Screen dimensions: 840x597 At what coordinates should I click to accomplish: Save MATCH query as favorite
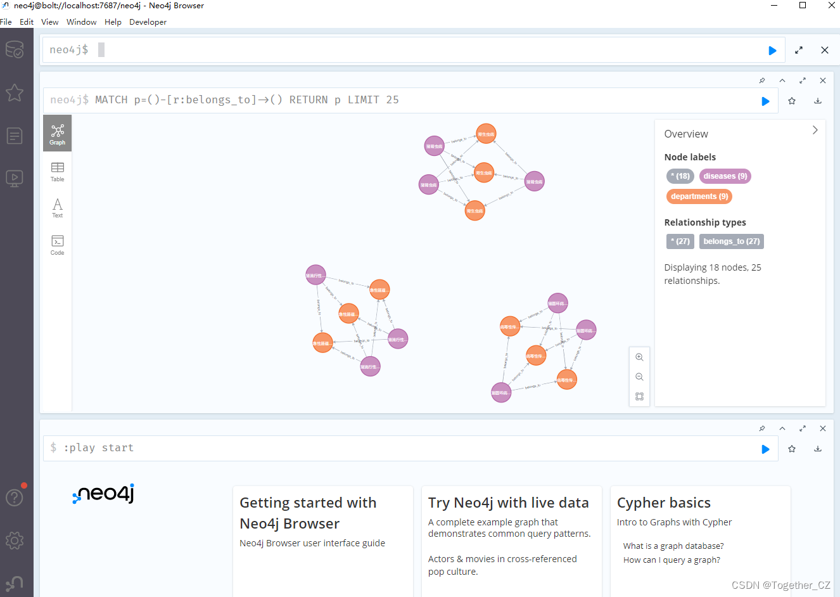(792, 101)
